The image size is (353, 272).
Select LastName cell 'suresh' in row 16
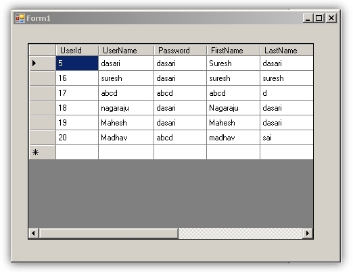[287, 78]
